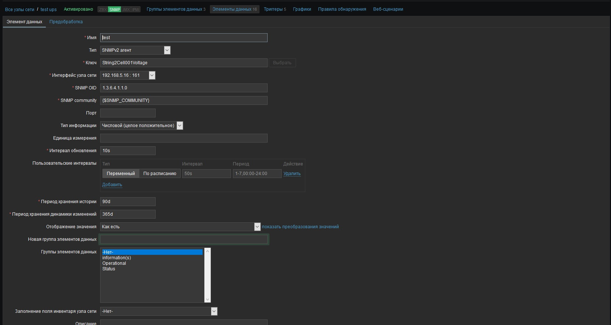The image size is (611, 325).
Task: Open the Триггеры section
Action: pos(275,9)
